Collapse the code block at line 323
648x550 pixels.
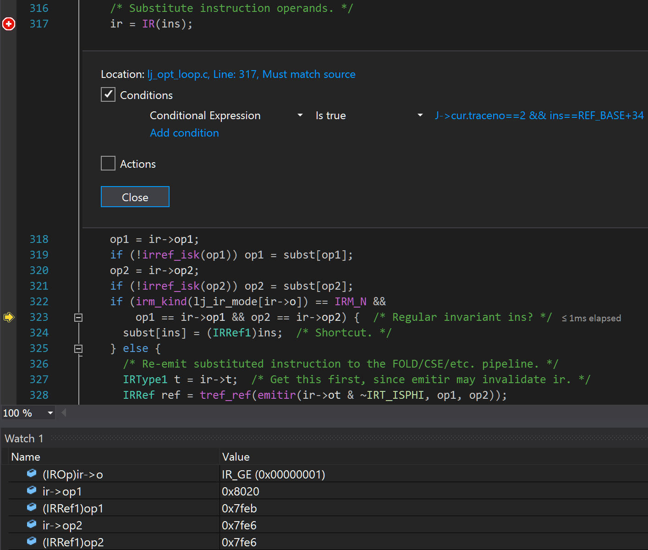[78, 318]
